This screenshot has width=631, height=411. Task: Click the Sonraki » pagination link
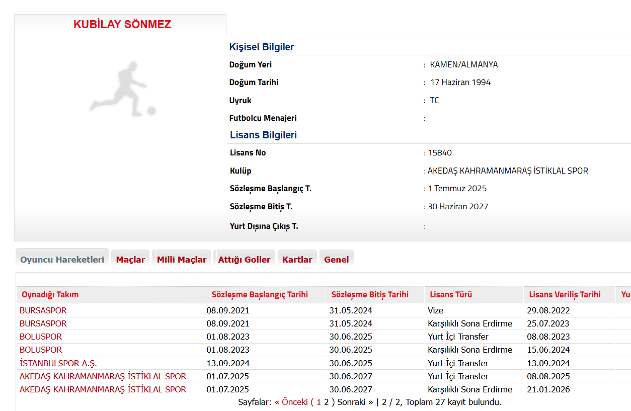point(355,402)
